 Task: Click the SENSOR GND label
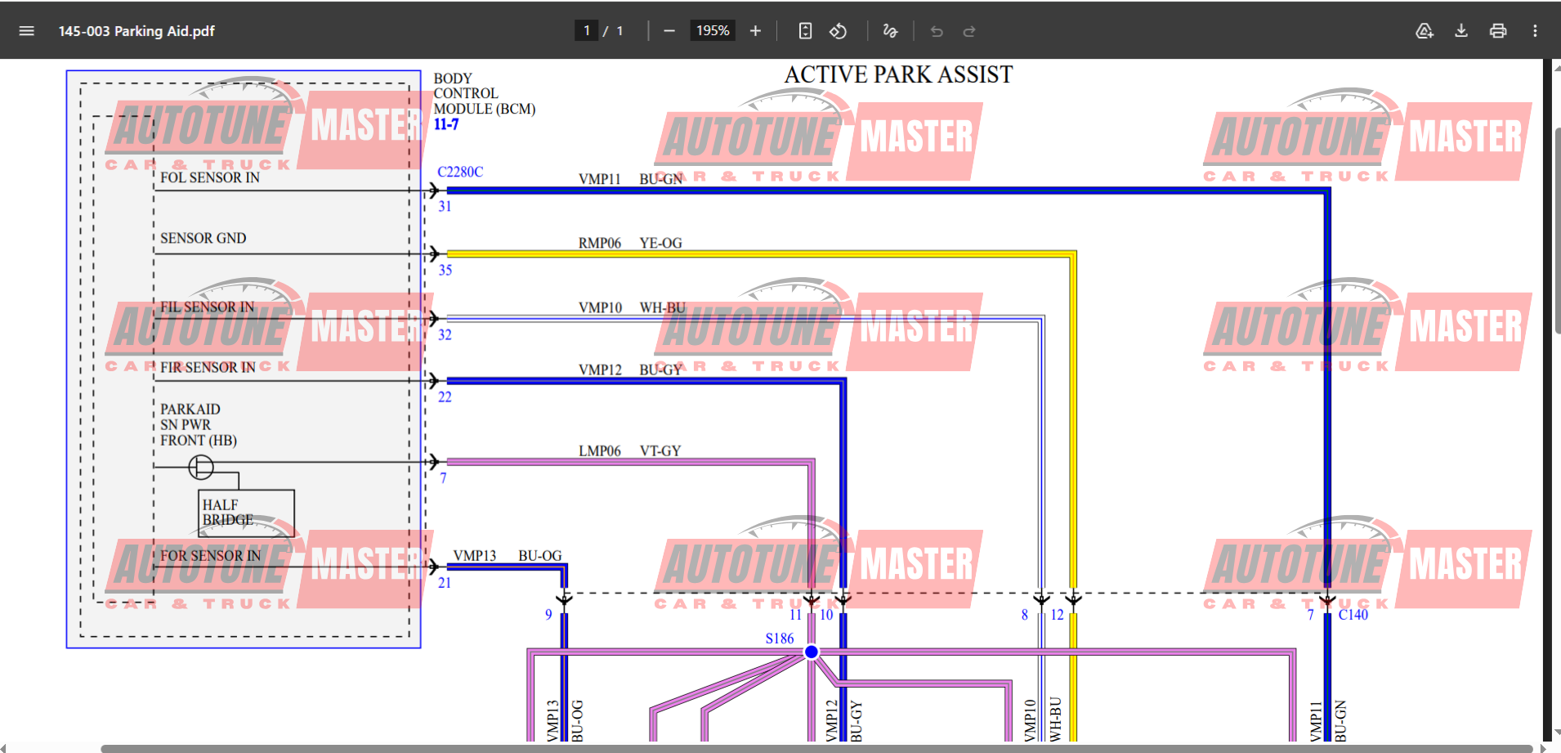pyautogui.click(x=203, y=238)
